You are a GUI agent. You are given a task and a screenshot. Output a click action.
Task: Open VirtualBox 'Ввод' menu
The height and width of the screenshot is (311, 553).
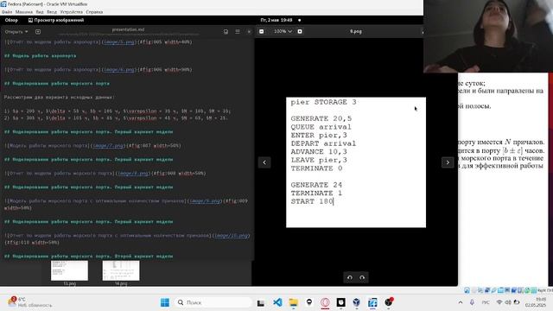click(x=52, y=12)
